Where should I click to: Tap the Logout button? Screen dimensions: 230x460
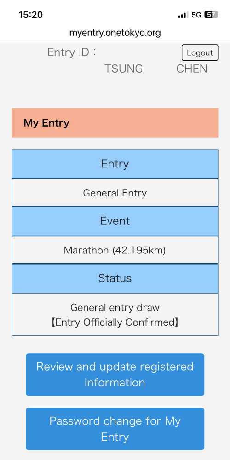[200, 52]
